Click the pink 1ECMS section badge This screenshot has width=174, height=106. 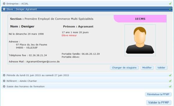pyautogui.click(x=140, y=19)
